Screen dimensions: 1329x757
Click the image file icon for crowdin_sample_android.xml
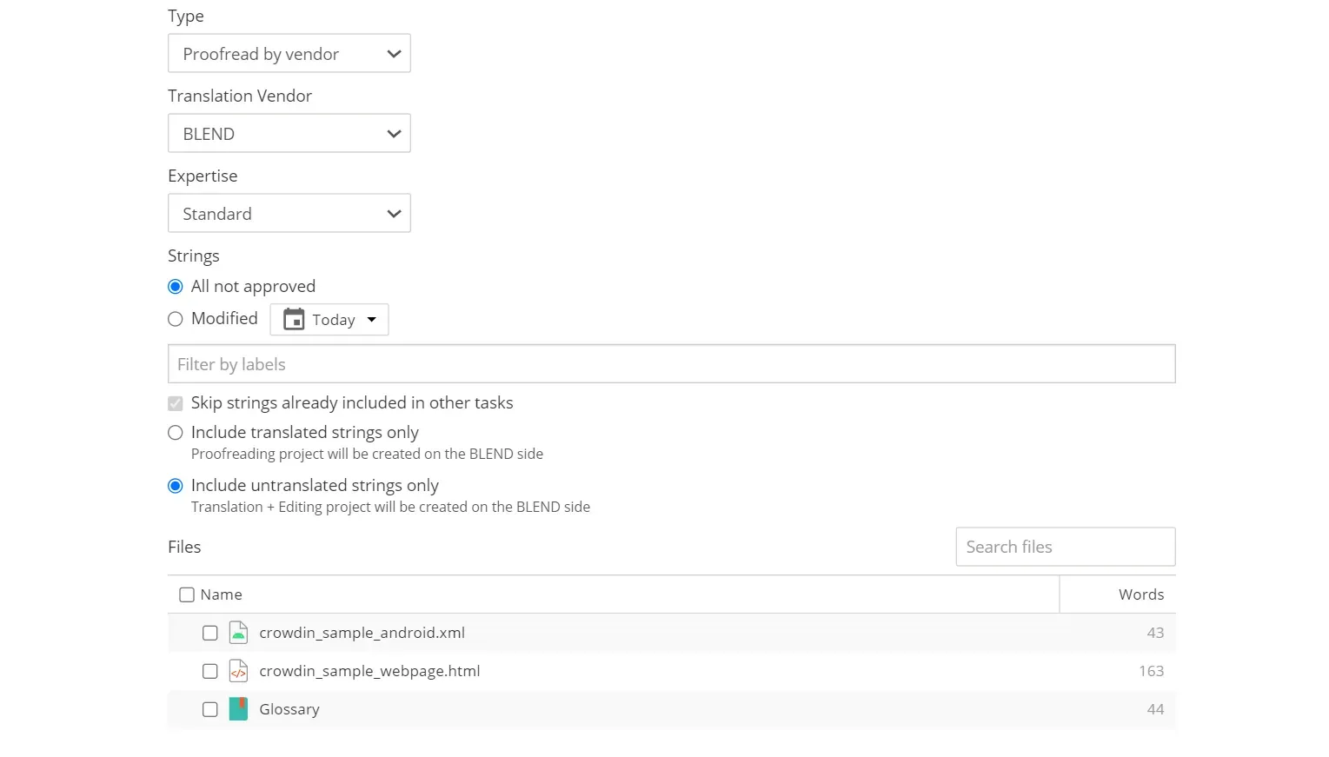tap(238, 633)
